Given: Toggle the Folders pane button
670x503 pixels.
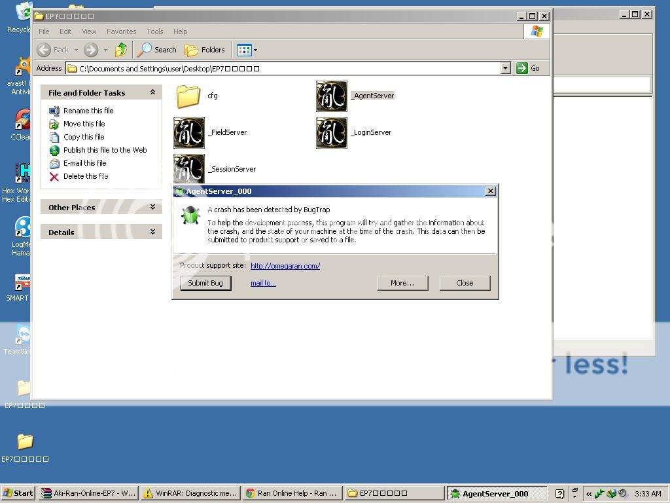Looking at the screenshot, I should (x=205, y=50).
